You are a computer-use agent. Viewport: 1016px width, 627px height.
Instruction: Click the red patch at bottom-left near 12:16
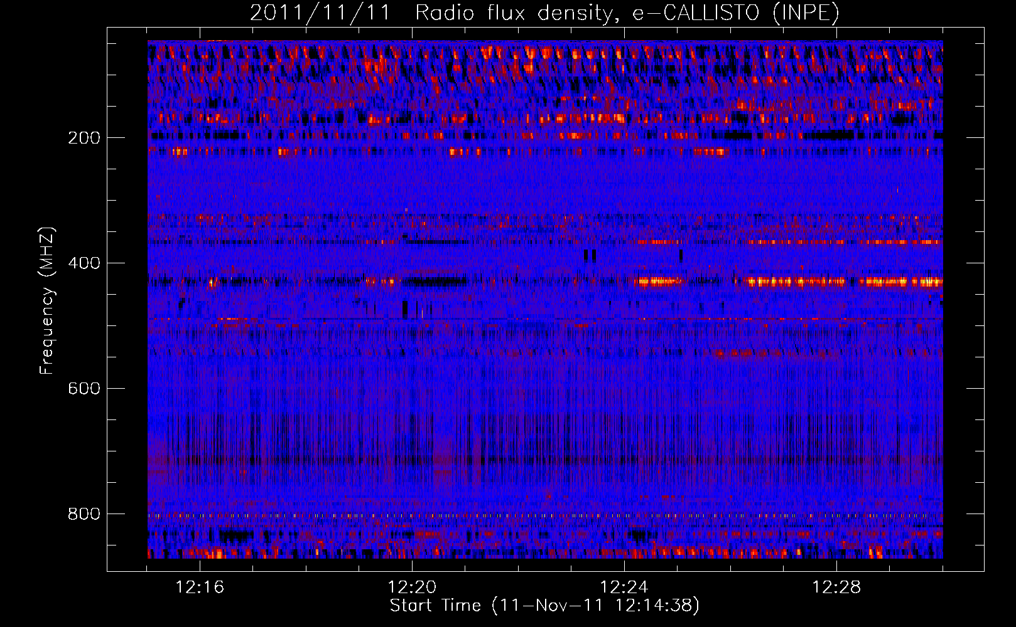(208, 553)
